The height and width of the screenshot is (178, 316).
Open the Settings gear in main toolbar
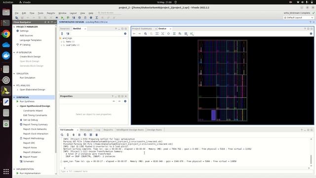91,18
